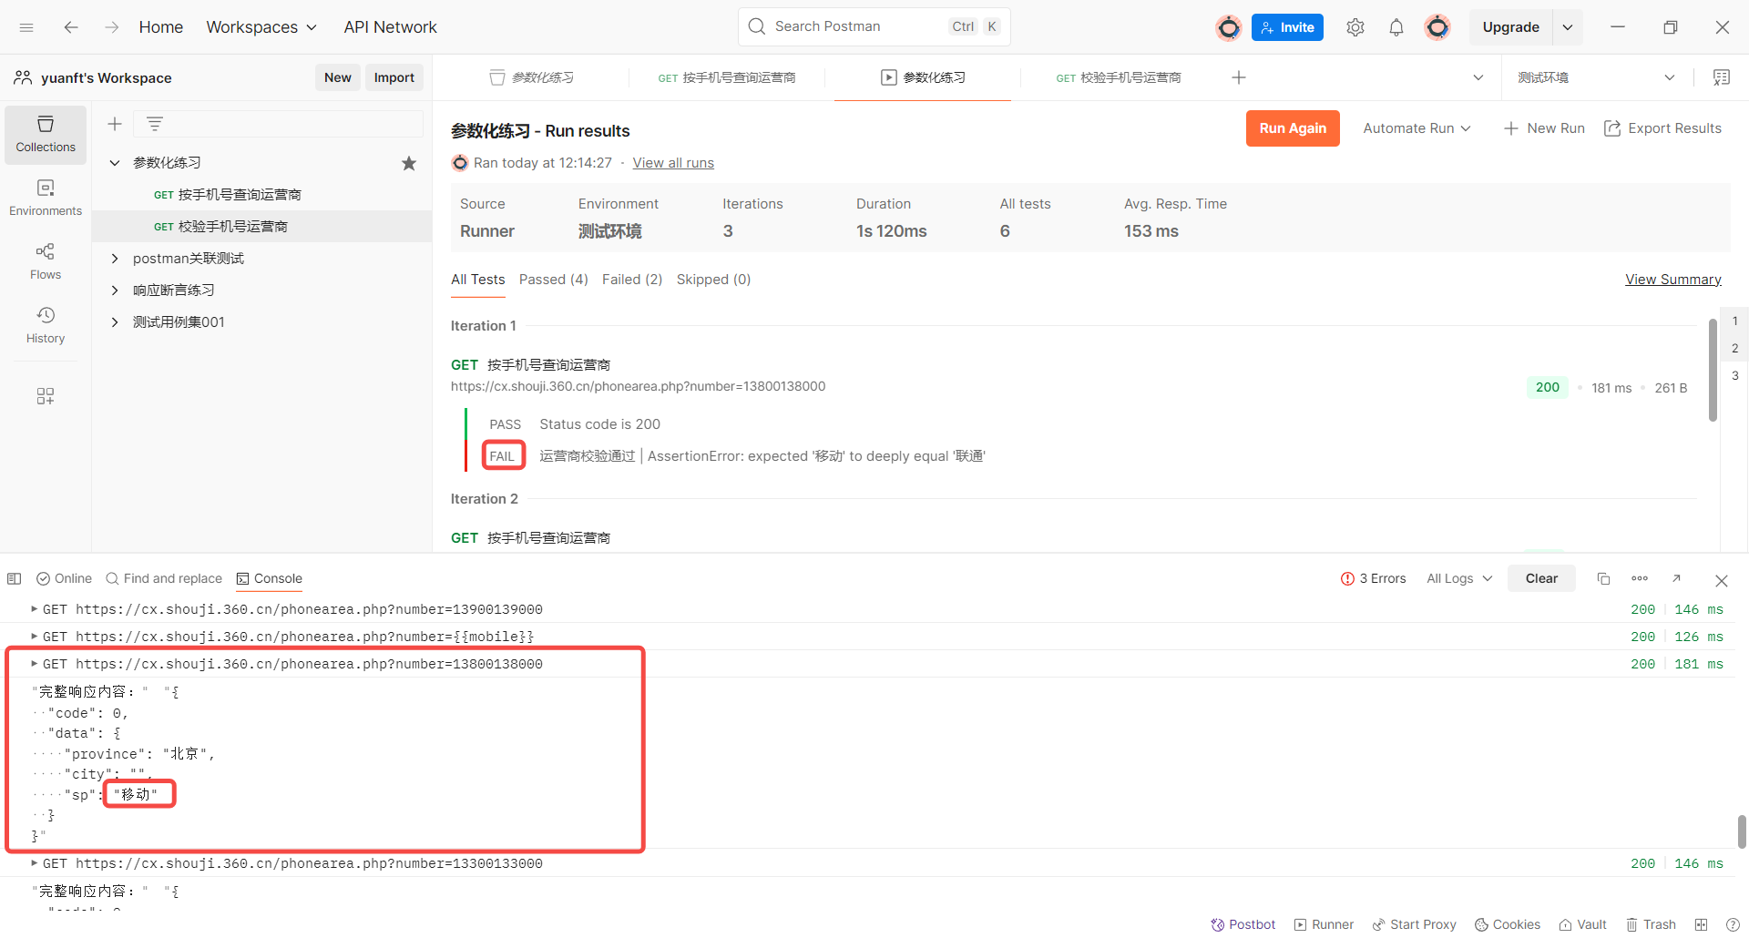This screenshot has height=938, width=1749.
Task: Focus the Search Postman field
Action: point(874,26)
